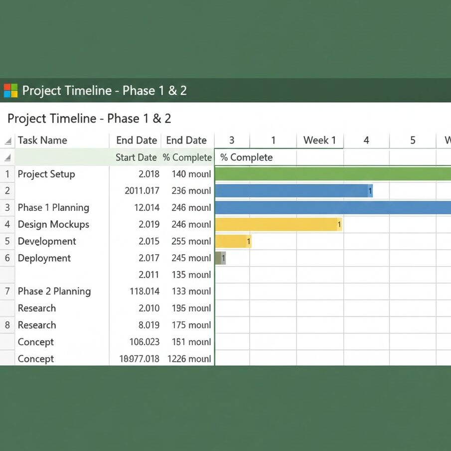Select the Phase 2 Planning task cell
The image size is (451, 451).
[x=54, y=292]
